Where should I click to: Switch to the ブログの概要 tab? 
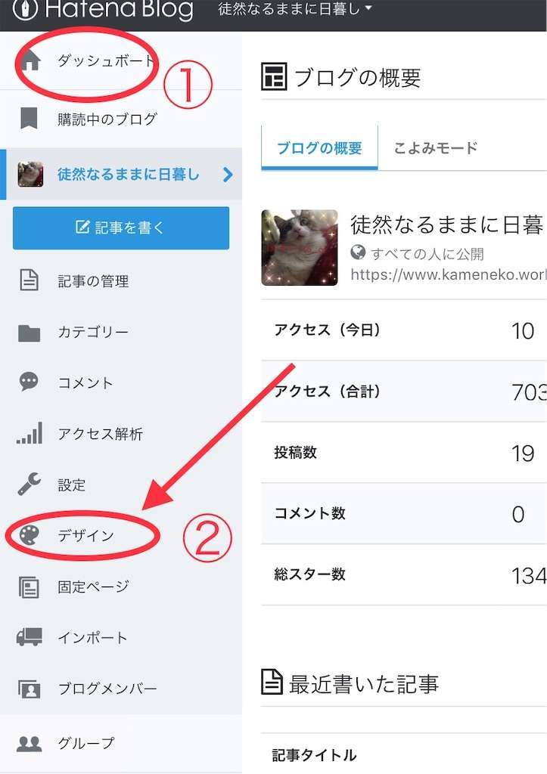[x=319, y=148]
